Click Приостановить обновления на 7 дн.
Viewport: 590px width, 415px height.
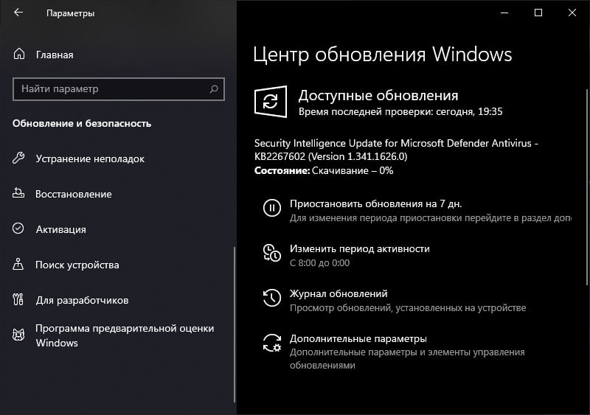(375, 203)
